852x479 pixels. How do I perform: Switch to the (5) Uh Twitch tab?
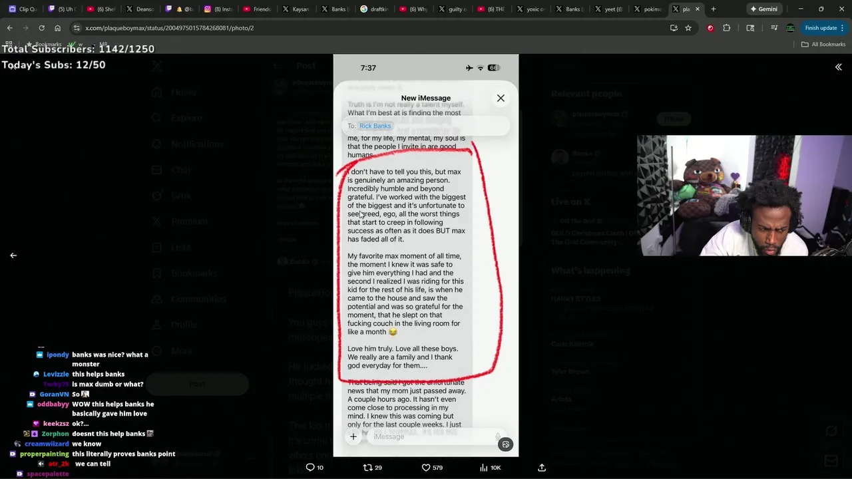[x=63, y=9]
